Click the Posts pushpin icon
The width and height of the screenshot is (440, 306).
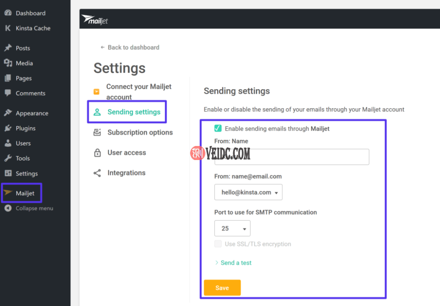click(x=8, y=48)
